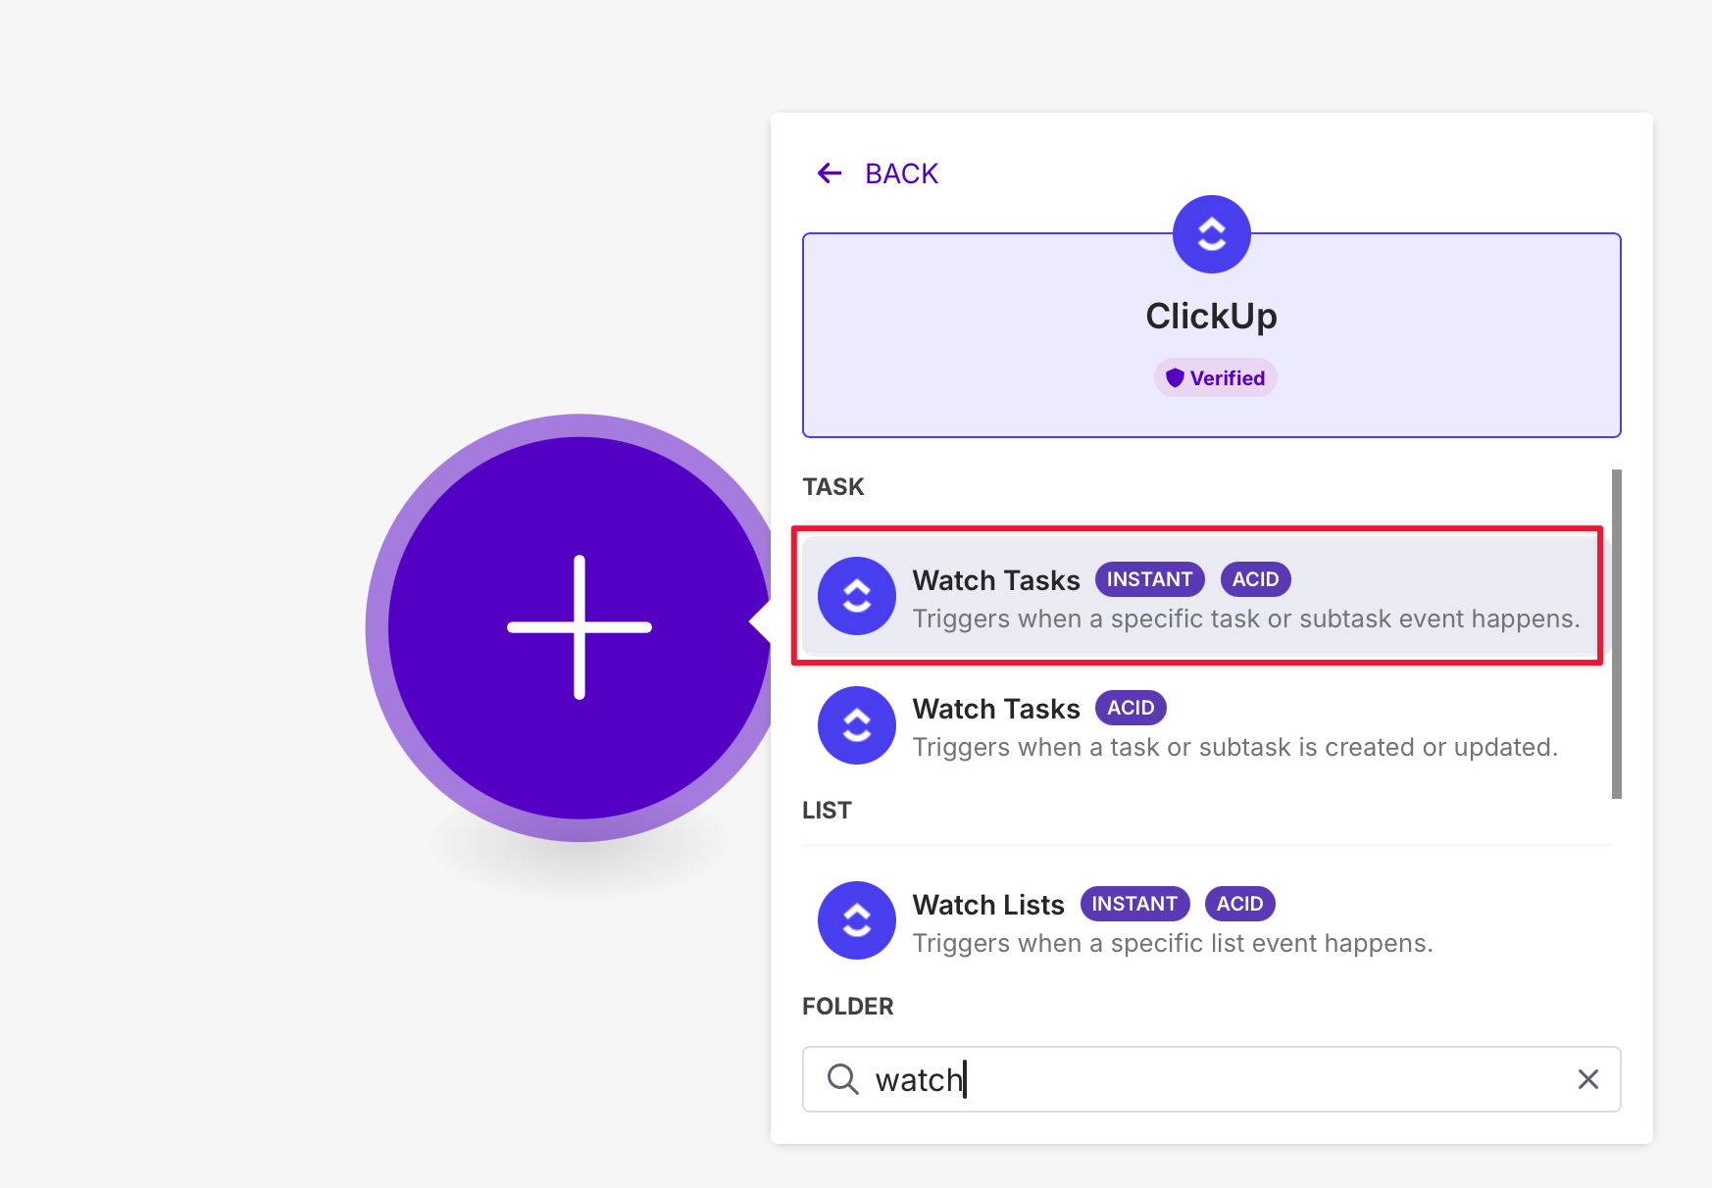Click 'Triggers when a task or subtask is created or updated.'
Screen dimensions: 1712x1188
click(x=1235, y=747)
